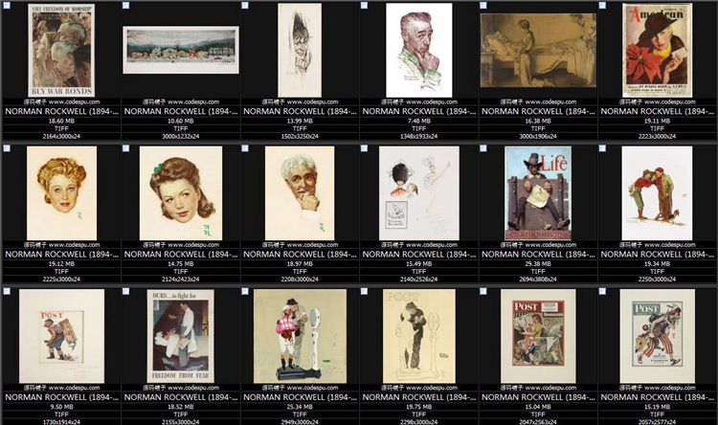Viewport: 718px width, 425px height.
Task: Click the file name above 7.48 MB
Action: (x=419, y=111)
